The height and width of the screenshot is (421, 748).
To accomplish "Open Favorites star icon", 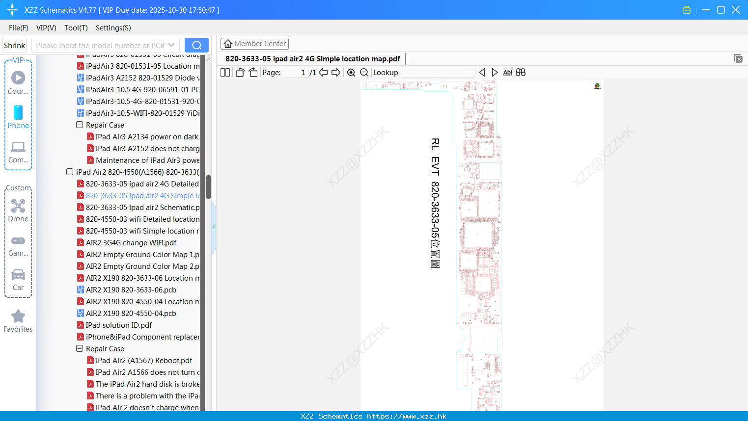I will tap(18, 321).
